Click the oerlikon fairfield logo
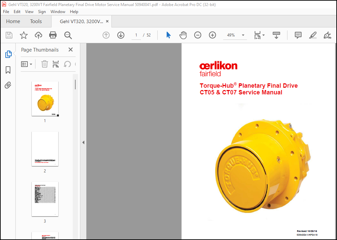337x240 pixels. point(218,69)
